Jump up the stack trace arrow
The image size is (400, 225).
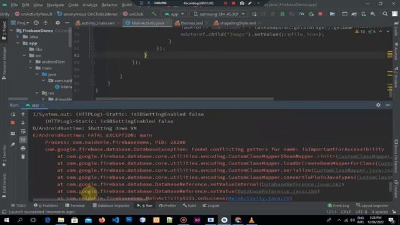[23, 114]
